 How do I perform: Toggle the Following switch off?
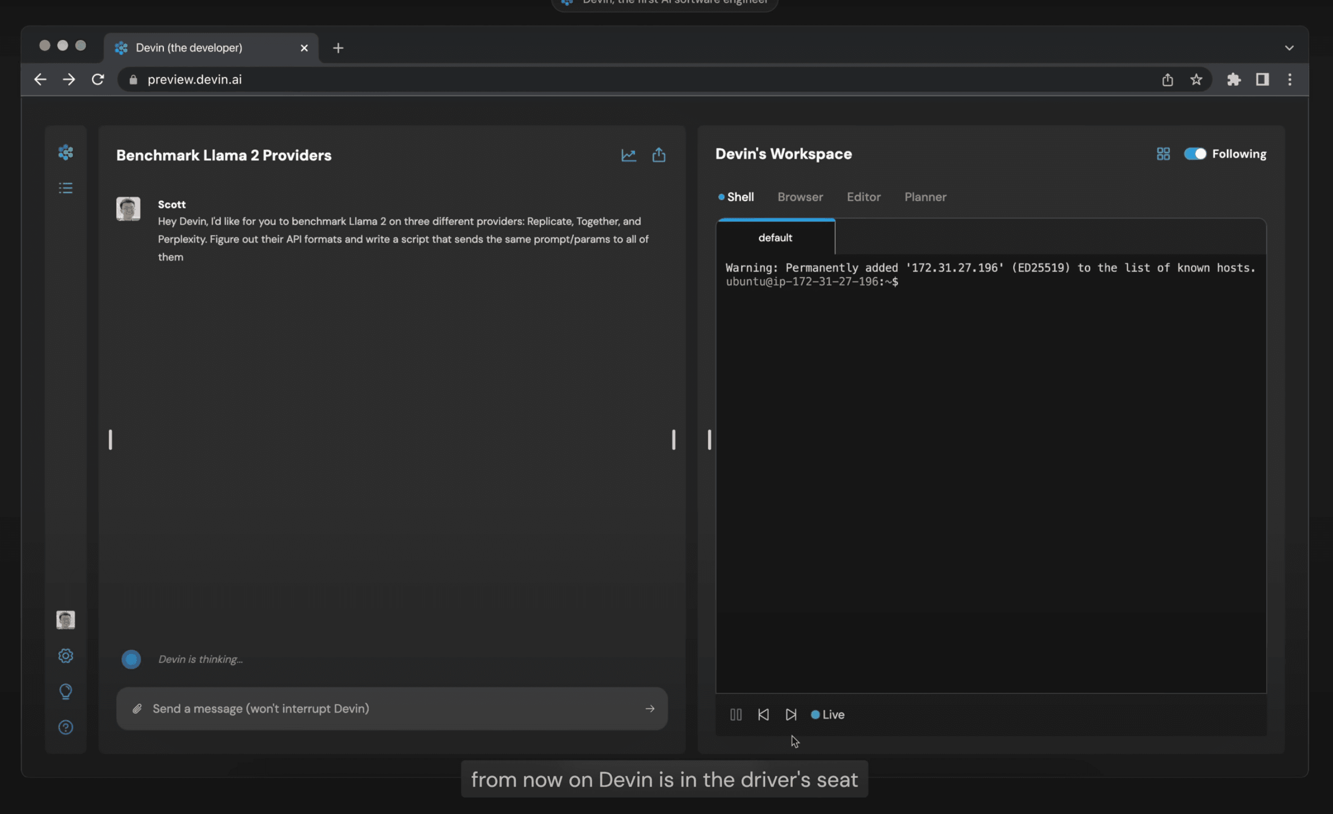coord(1195,154)
